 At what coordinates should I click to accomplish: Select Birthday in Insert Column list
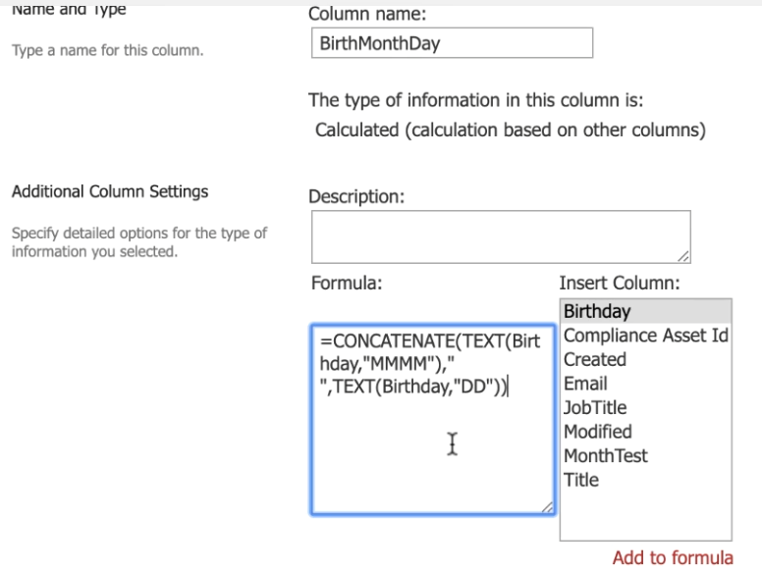[x=645, y=311]
